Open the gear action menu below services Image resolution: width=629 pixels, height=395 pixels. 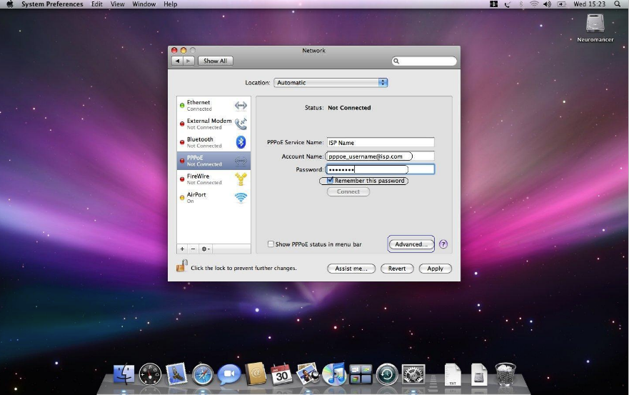point(206,249)
